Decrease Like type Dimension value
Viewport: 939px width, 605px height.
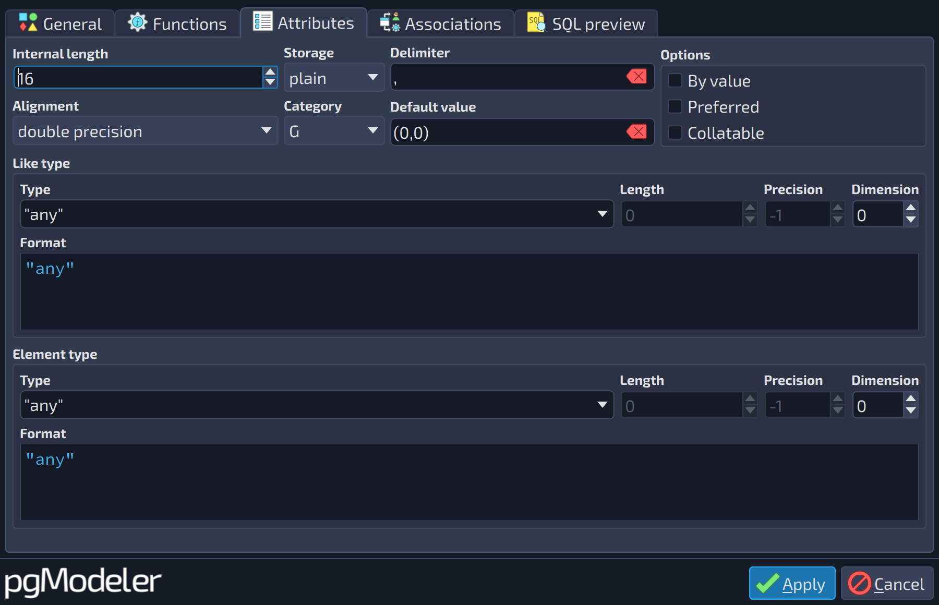tap(911, 220)
